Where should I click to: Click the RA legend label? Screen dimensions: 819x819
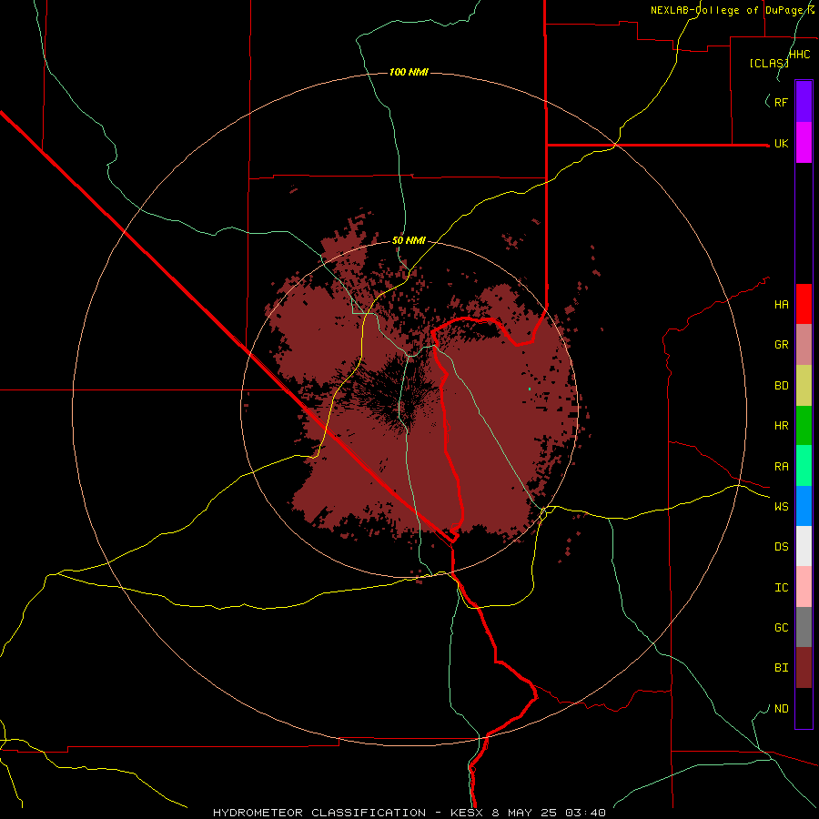click(781, 467)
